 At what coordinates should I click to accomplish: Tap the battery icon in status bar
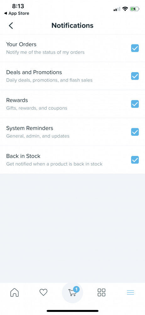135,9
